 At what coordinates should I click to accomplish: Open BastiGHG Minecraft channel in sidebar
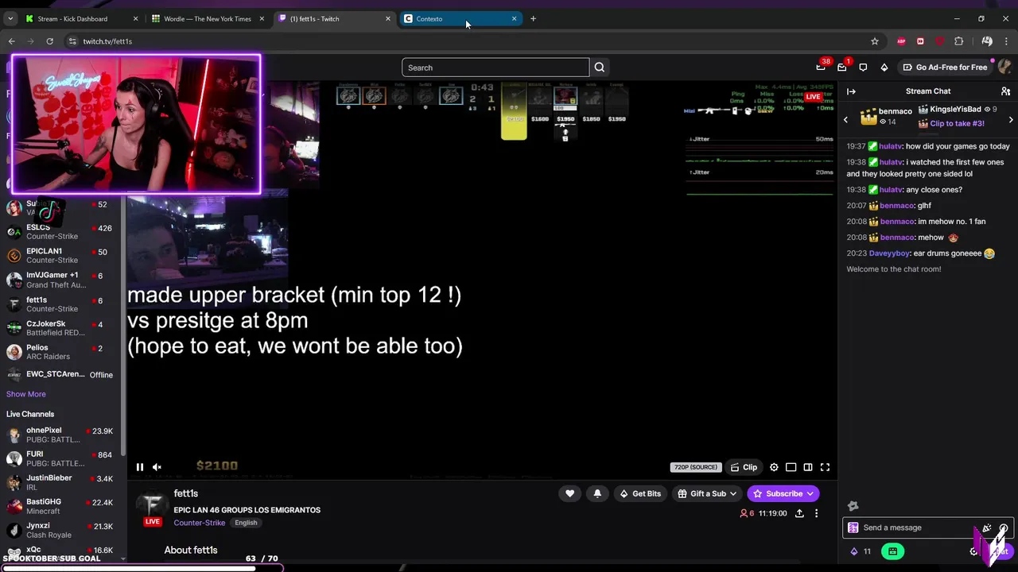62,507
